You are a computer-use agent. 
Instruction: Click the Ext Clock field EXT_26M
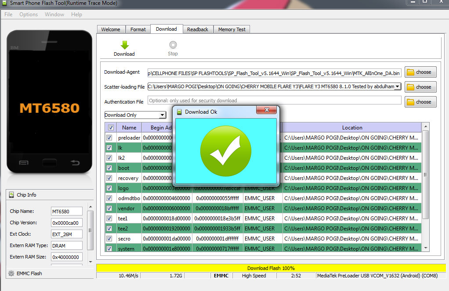pyautogui.click(x=67, y=234)
